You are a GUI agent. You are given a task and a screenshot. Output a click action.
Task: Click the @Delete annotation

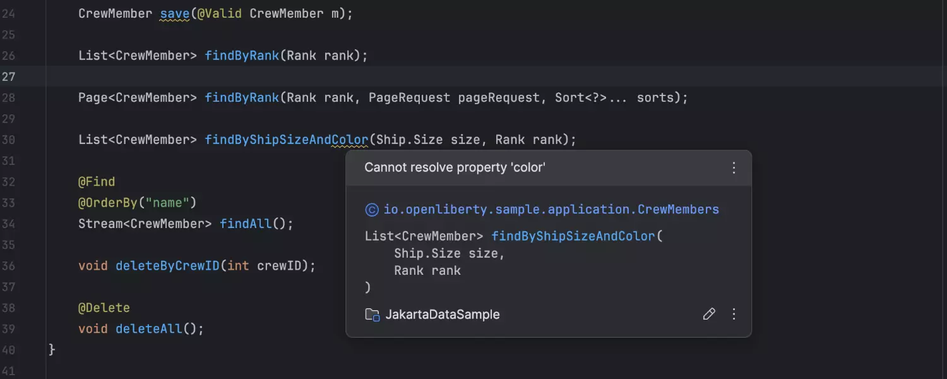104,308
